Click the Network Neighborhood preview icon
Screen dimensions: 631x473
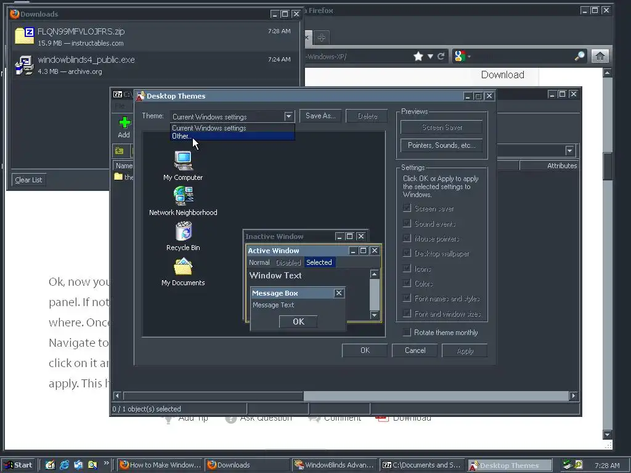coord(183,196)
